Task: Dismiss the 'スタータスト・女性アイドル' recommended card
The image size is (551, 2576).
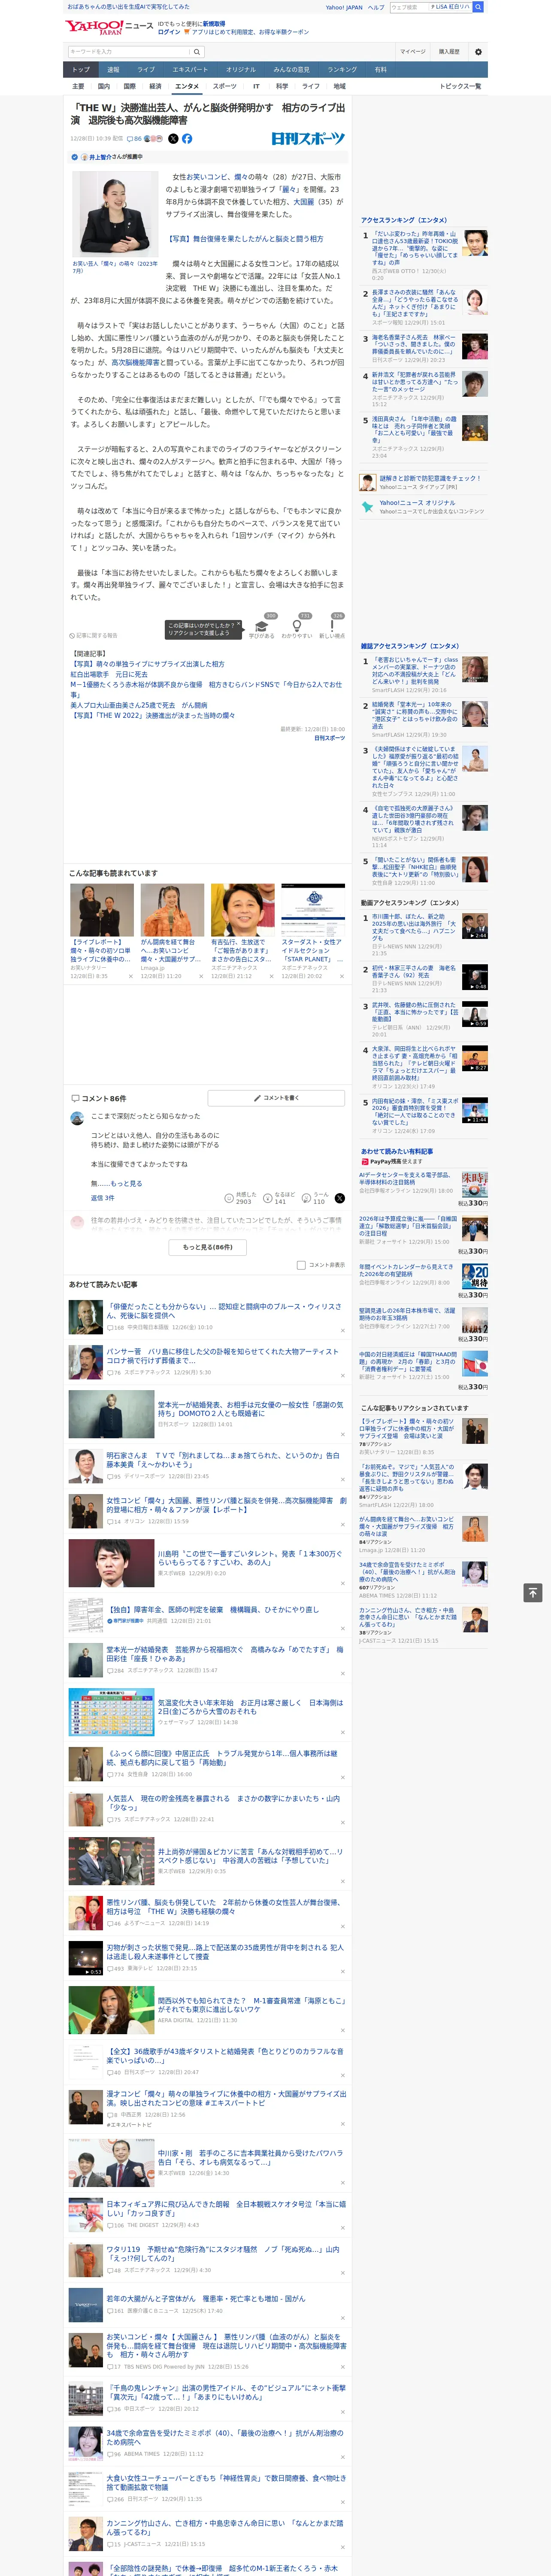Action: pos(341,976)
